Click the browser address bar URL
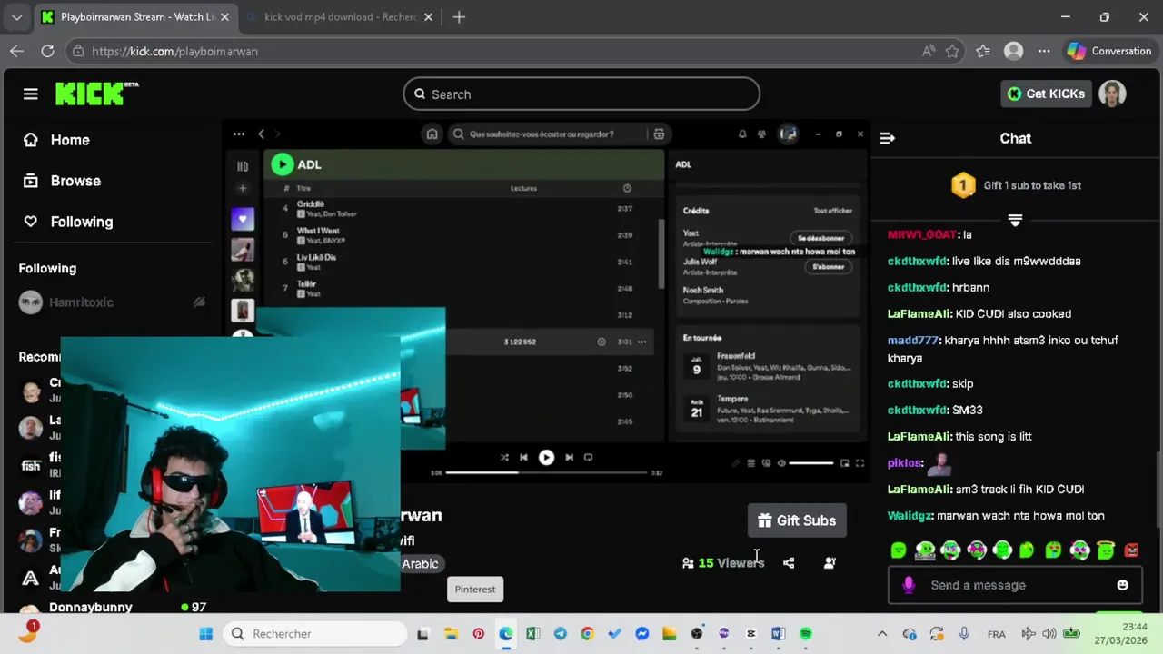The image size is (1163, 654). tap(174, 51)
